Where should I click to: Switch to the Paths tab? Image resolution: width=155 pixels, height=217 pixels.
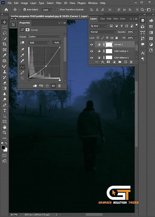point(109,19)
